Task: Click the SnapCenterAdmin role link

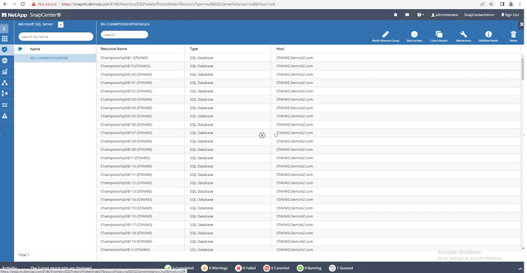Action: pos(479,15)
